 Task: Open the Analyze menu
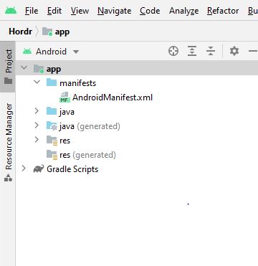[x=183, y=11]
